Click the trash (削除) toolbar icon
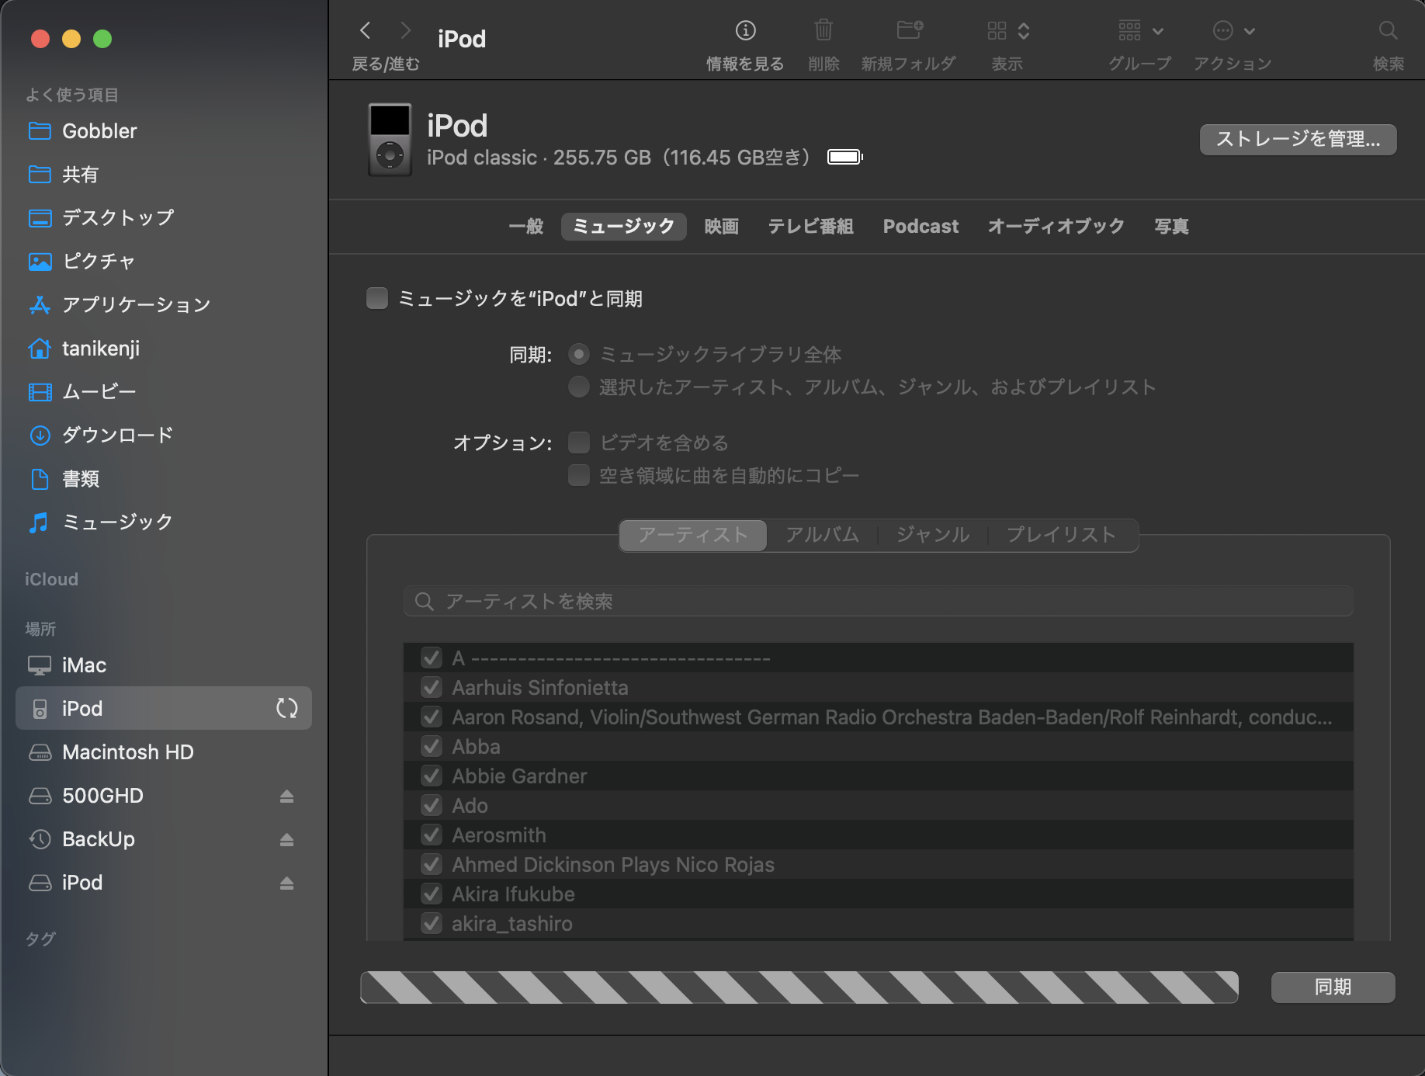 tap(823, 31)
